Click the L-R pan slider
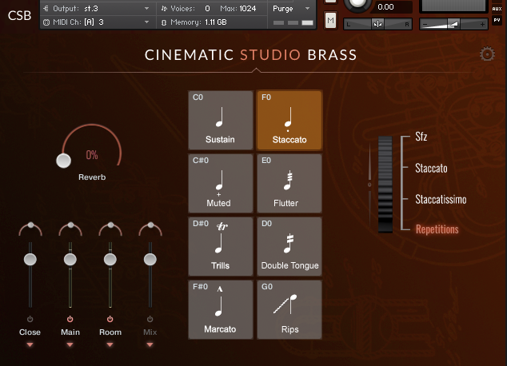This screenshot has height=366, width=507. [377, 24]
